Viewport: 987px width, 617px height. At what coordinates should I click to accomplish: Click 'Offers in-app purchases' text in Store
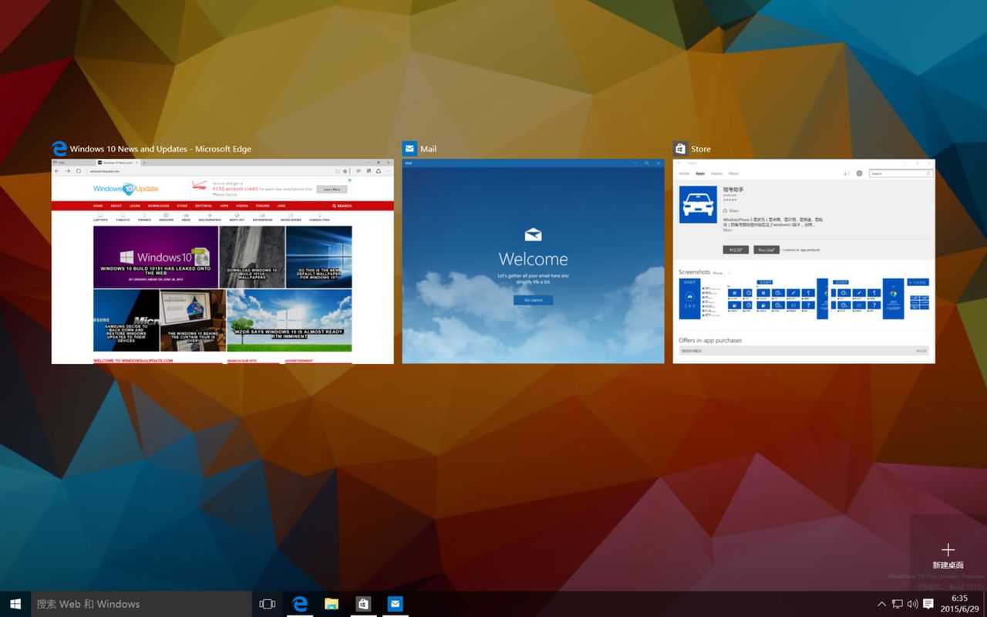710,340
